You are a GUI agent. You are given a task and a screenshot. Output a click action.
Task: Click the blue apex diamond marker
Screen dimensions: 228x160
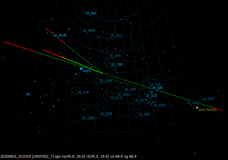click(x=81, y=69)
